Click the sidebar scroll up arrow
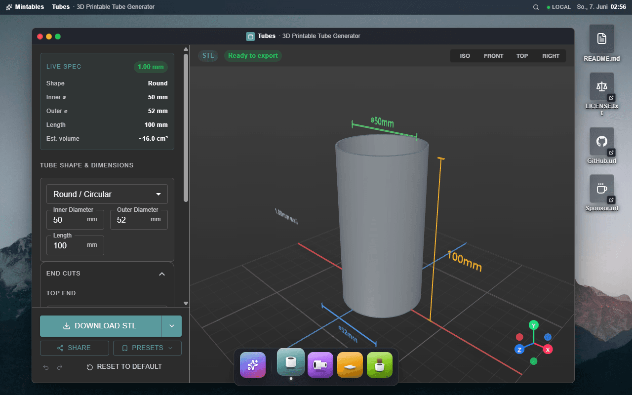The image size is (632, 395). (186, 49)
